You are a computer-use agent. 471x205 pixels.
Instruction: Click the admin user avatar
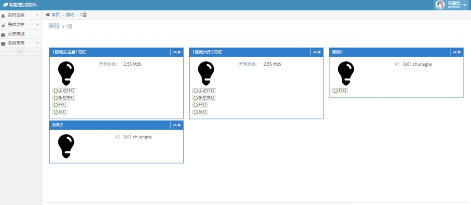[x=440, y=5]
